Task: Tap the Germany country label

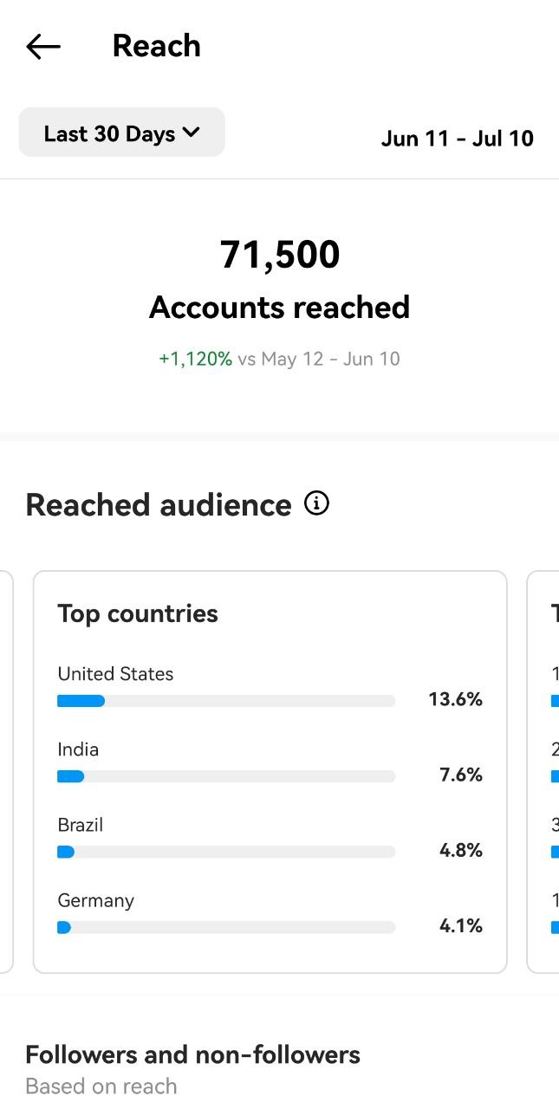Action: pyautogui.click(x=96, y=900)
